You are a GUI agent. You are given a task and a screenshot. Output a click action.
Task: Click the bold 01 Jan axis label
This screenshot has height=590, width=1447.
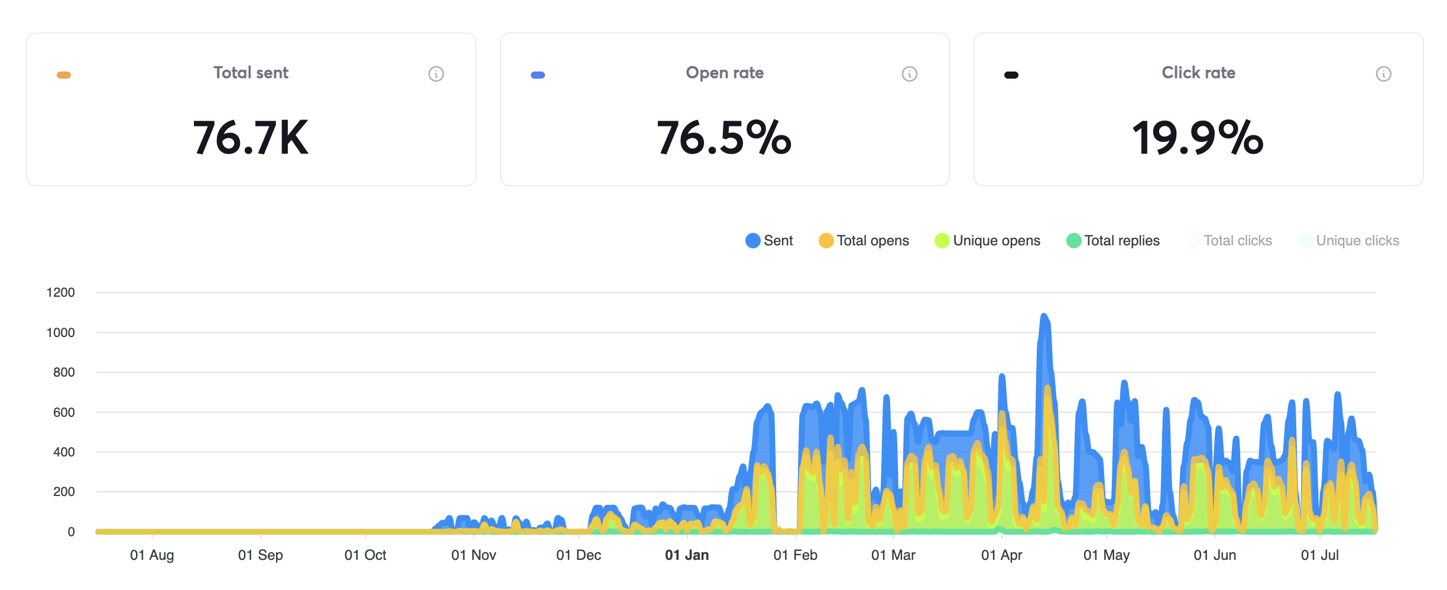click(x=687, y=555)
